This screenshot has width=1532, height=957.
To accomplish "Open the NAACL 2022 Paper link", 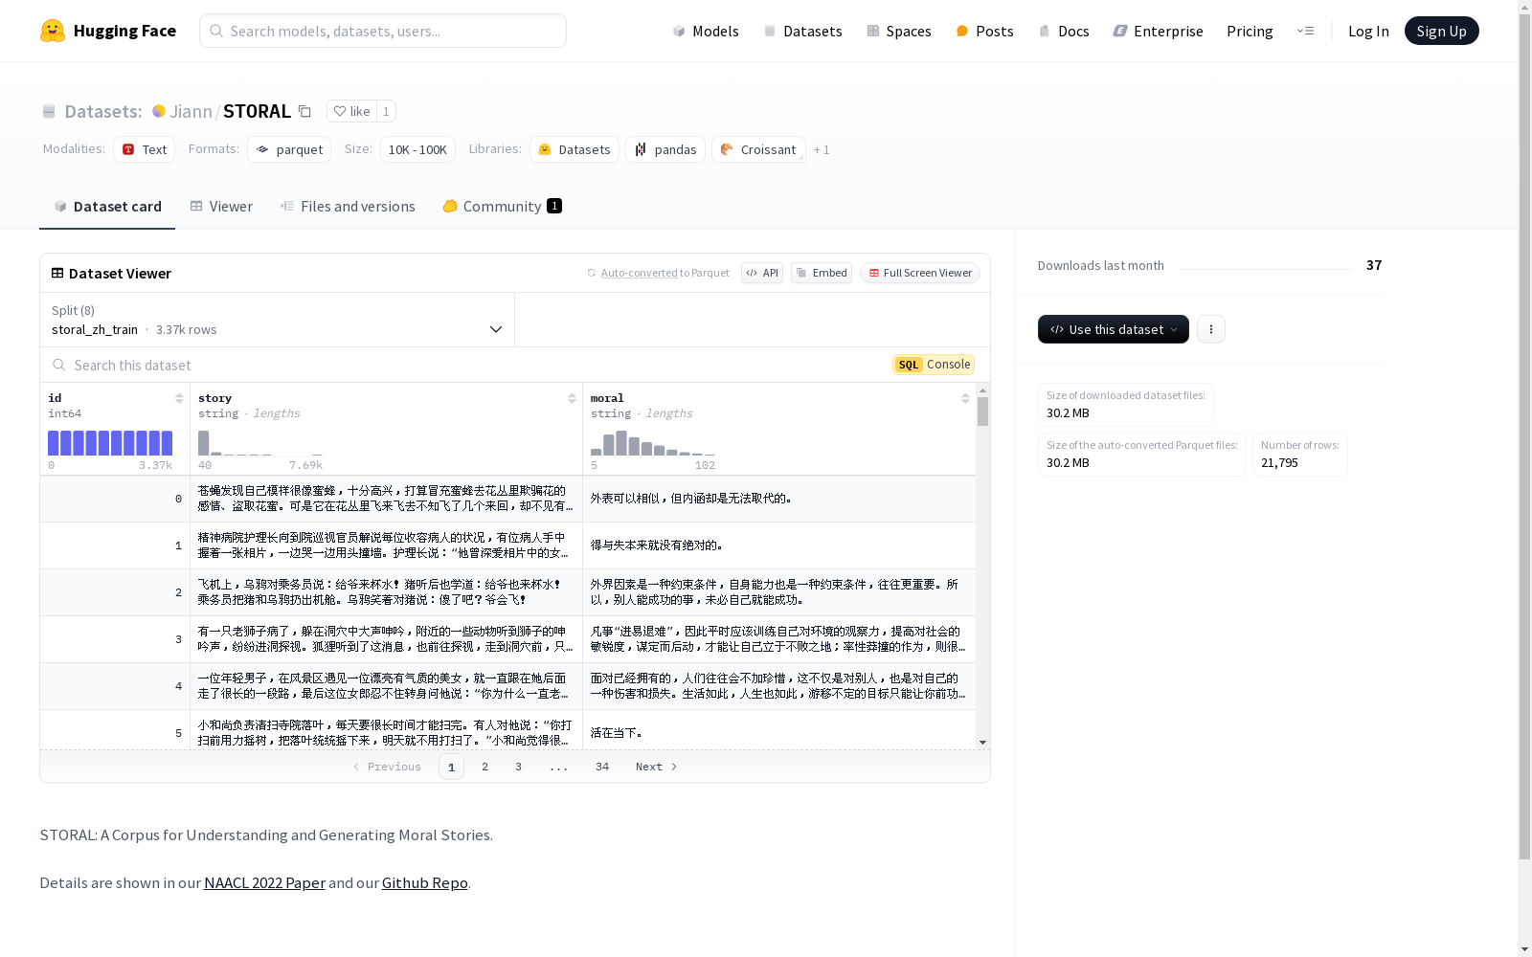I will [264, 882].
